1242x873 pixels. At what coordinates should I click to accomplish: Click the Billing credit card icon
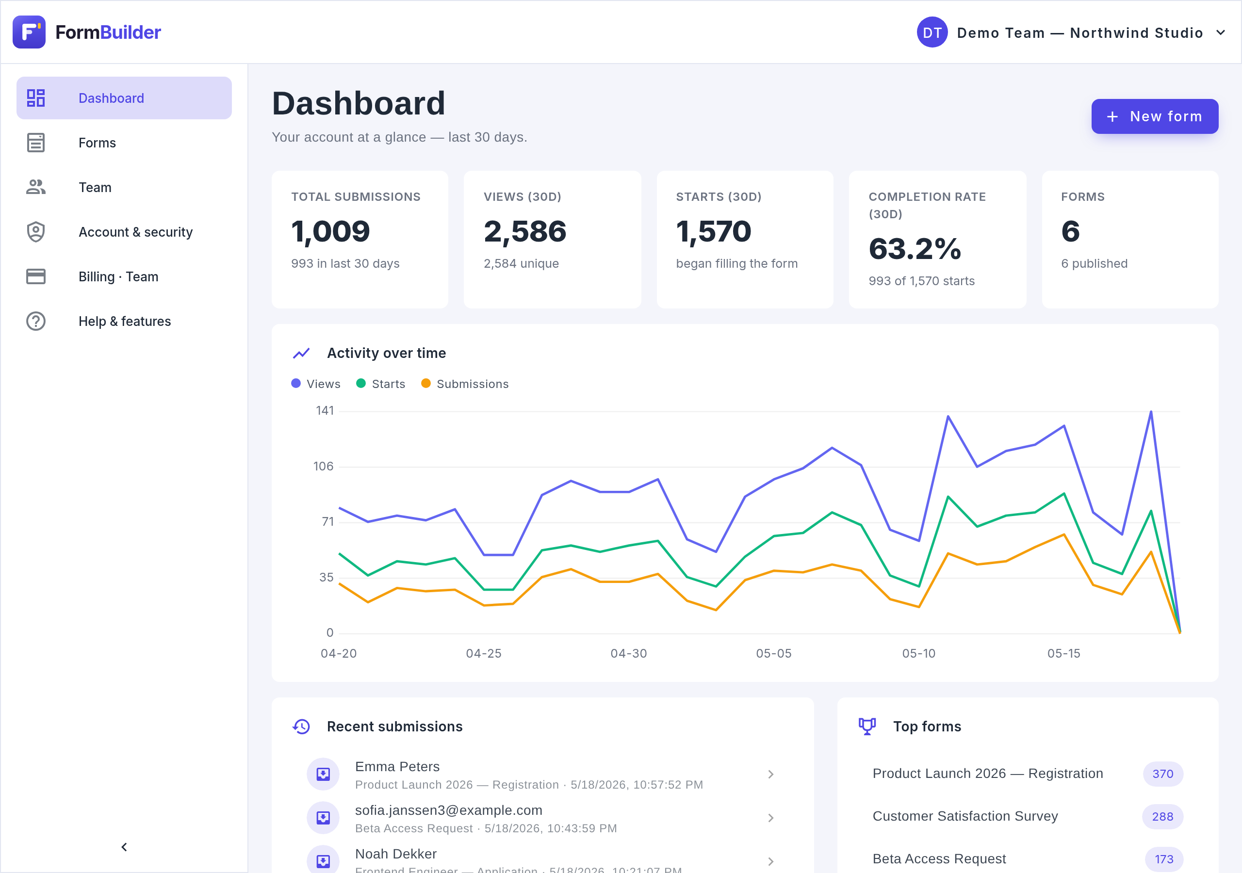[36, 276]
